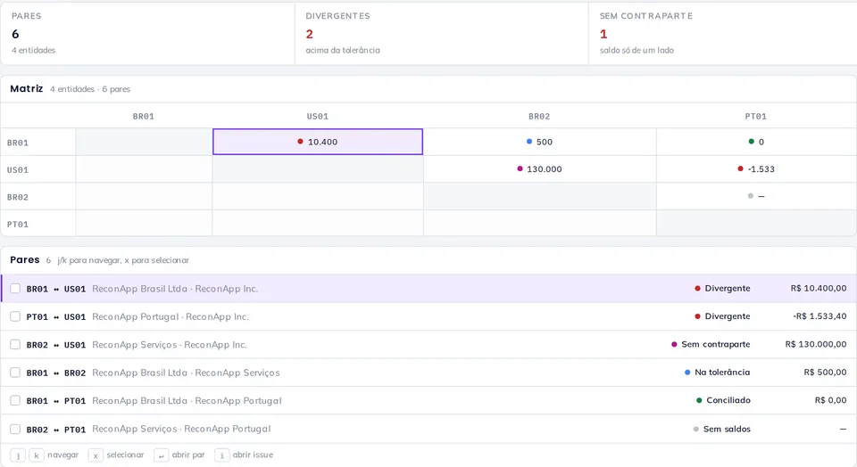
Task: Click blue dot beside Na tolerância status
Action: coord(687,373)
